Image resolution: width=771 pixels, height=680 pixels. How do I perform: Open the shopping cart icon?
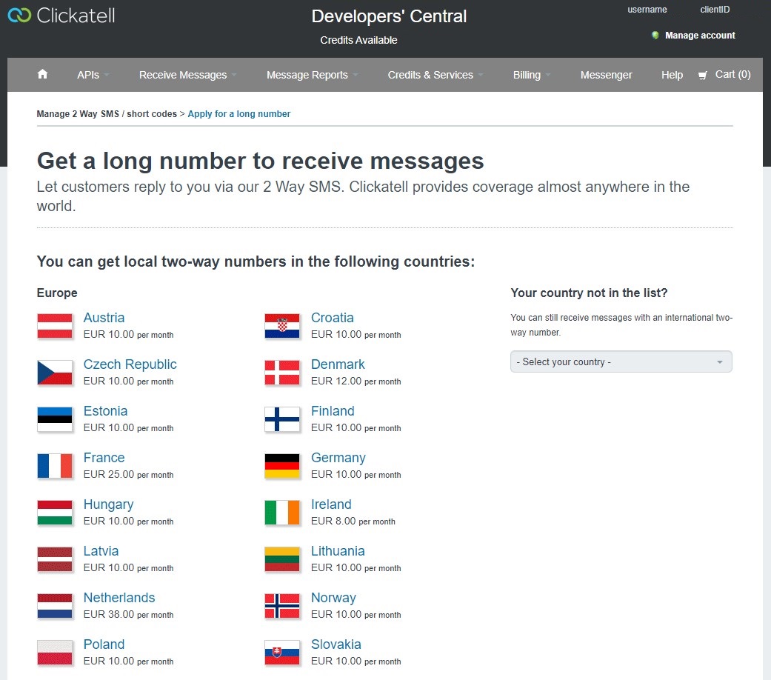coord(703,76)
